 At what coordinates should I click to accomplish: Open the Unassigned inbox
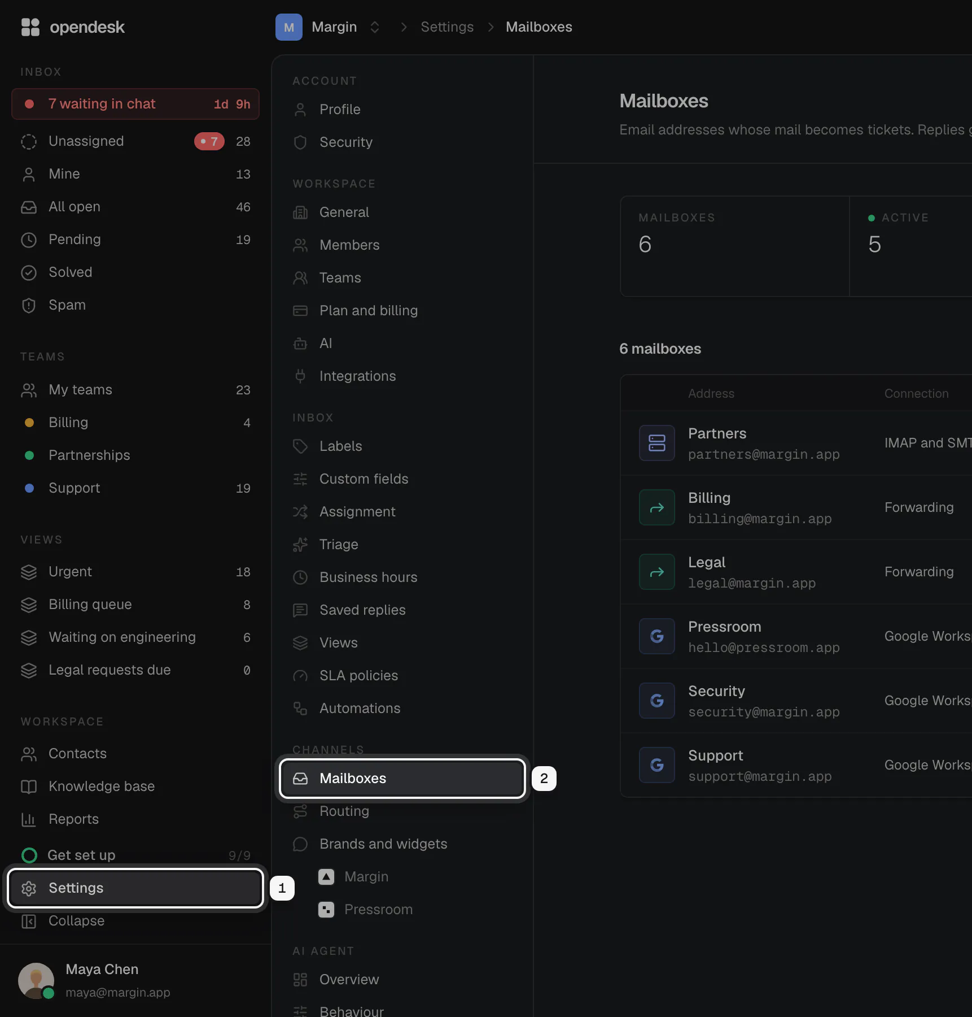[135, 141]
